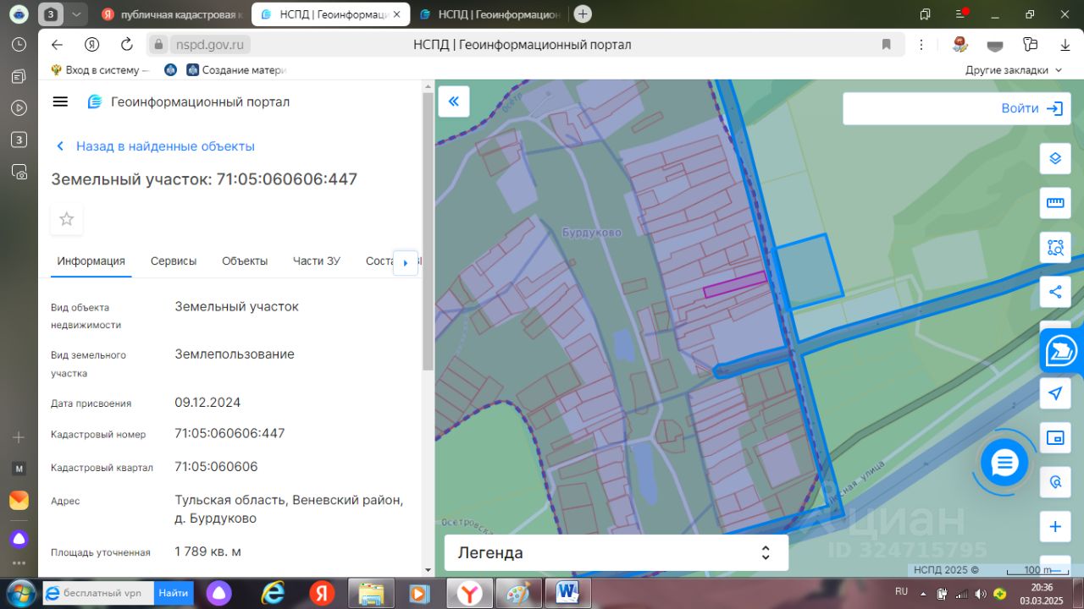Open the Геоинформационный портал home logo
This screenshot has width=1084, height=609.
click(188, 101)
